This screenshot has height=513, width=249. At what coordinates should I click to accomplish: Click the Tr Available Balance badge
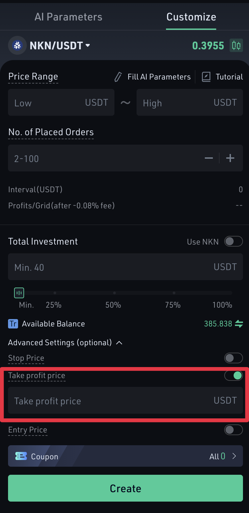pos(13,324)
